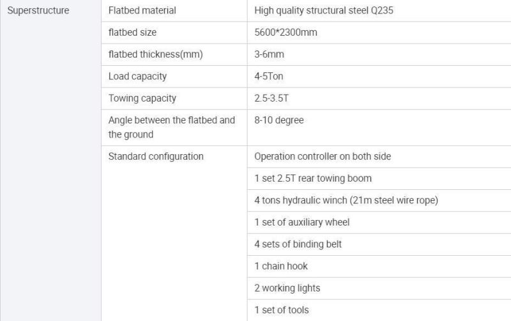Image resolution: width=511 pixels, height=321 pixels.
Task: Click the 3-6mm thickness value
Action: click(269, 54)
